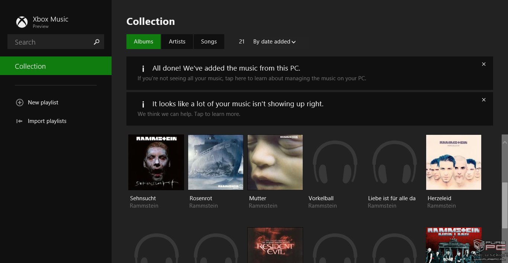Open the Mutter album cover
Screen dimensions: 508x263
pos(275,162)
